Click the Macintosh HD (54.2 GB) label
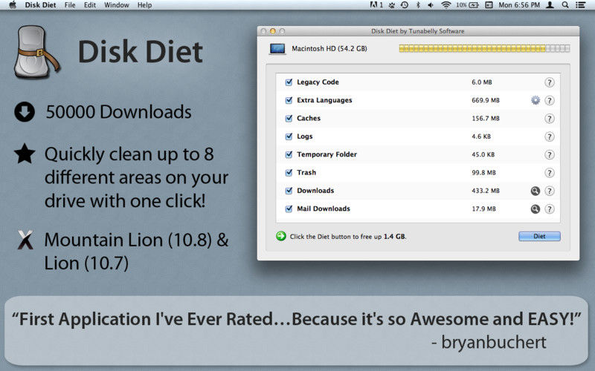This screenshot has height=371, width=595. [329, 49]
